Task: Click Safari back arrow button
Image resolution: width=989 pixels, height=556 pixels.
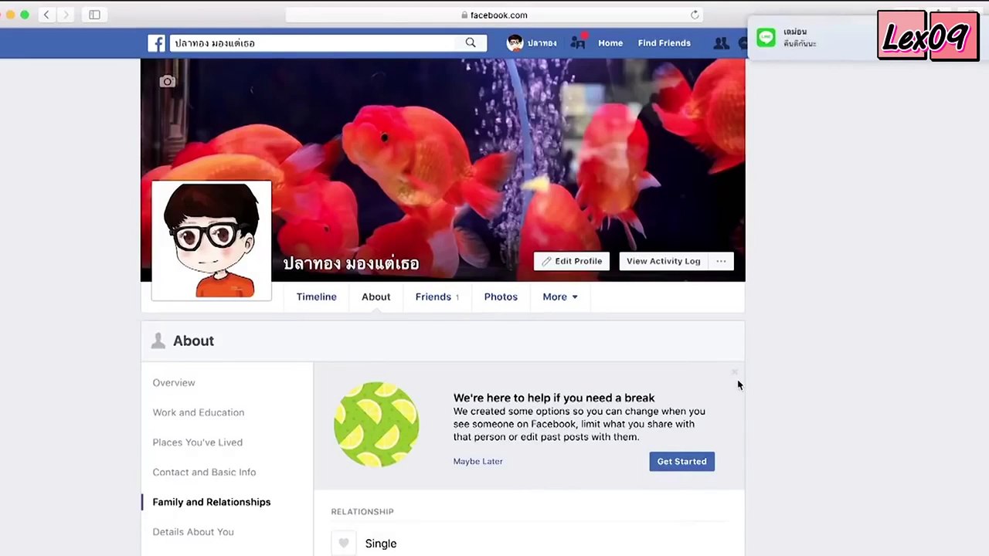Action: pyautogui.click(x=46, y=15)
